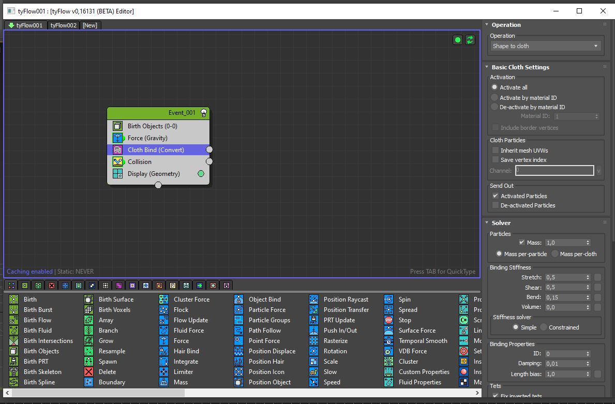Open the [New] flow tab
Screen dimensions: 615x404
coord(90,25)
